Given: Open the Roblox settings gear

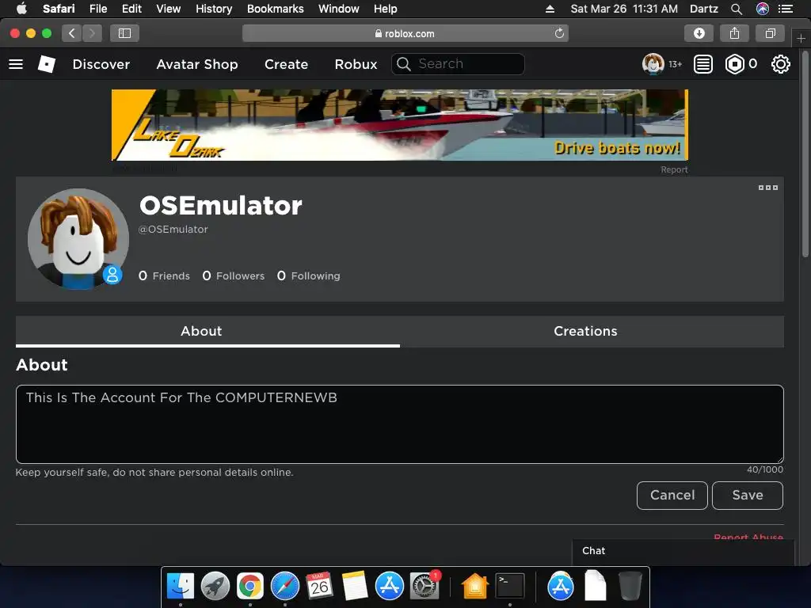Looking at the screenshot, I should 780,64.
